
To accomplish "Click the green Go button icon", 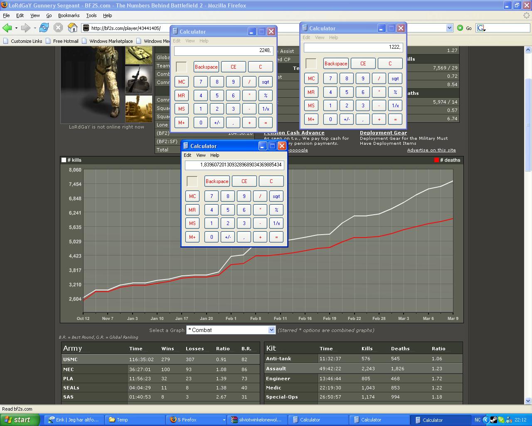I will 460,28.
